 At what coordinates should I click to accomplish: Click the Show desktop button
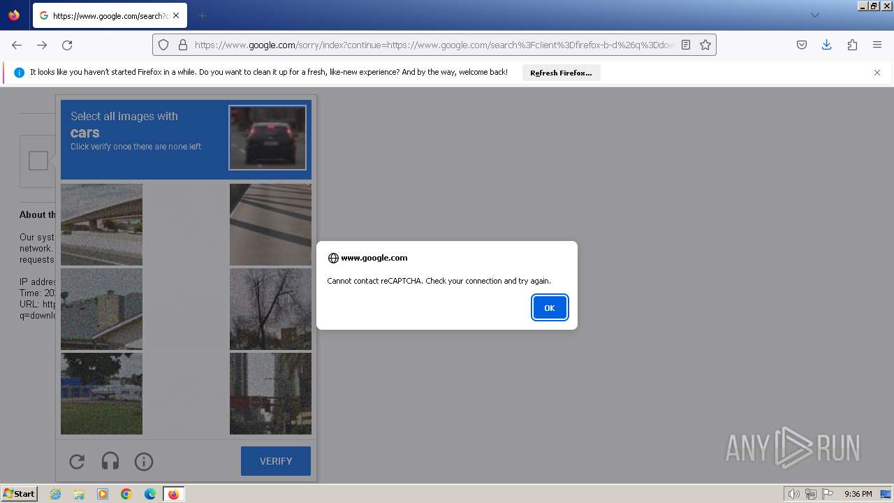click(x=886, y=494)
